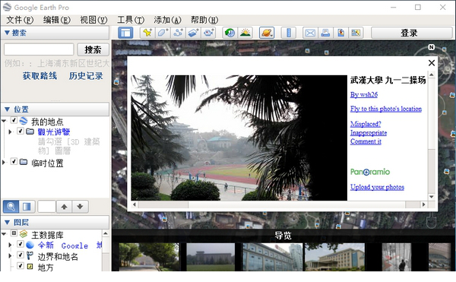Click the email envelope toolbar icon

pyautogui.click(x=310, y=33)
